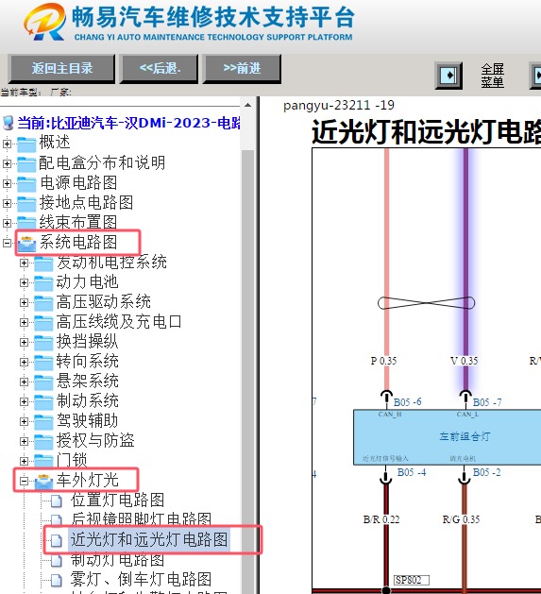Expand the 动力电池 node
The width and height of the screenshot is (541, 594).
(24, 282)
